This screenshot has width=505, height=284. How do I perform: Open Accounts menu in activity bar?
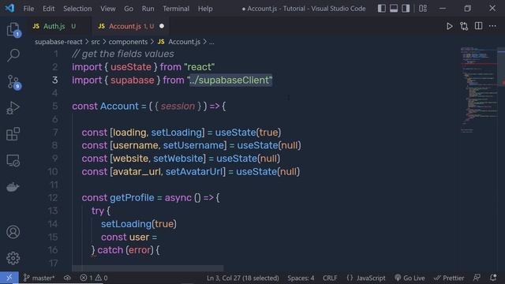[x=13, y=232]
